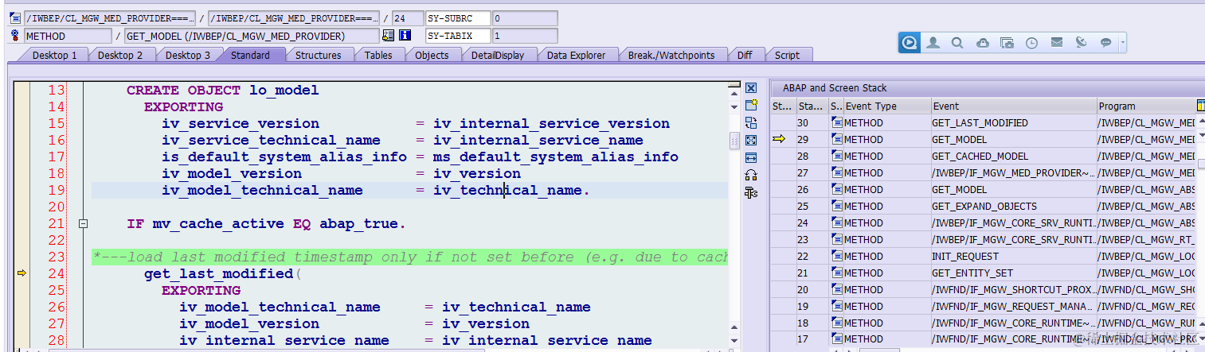Open the Data Explorer tab
The width and height of the screenshot is (1205, 352).
576,55
